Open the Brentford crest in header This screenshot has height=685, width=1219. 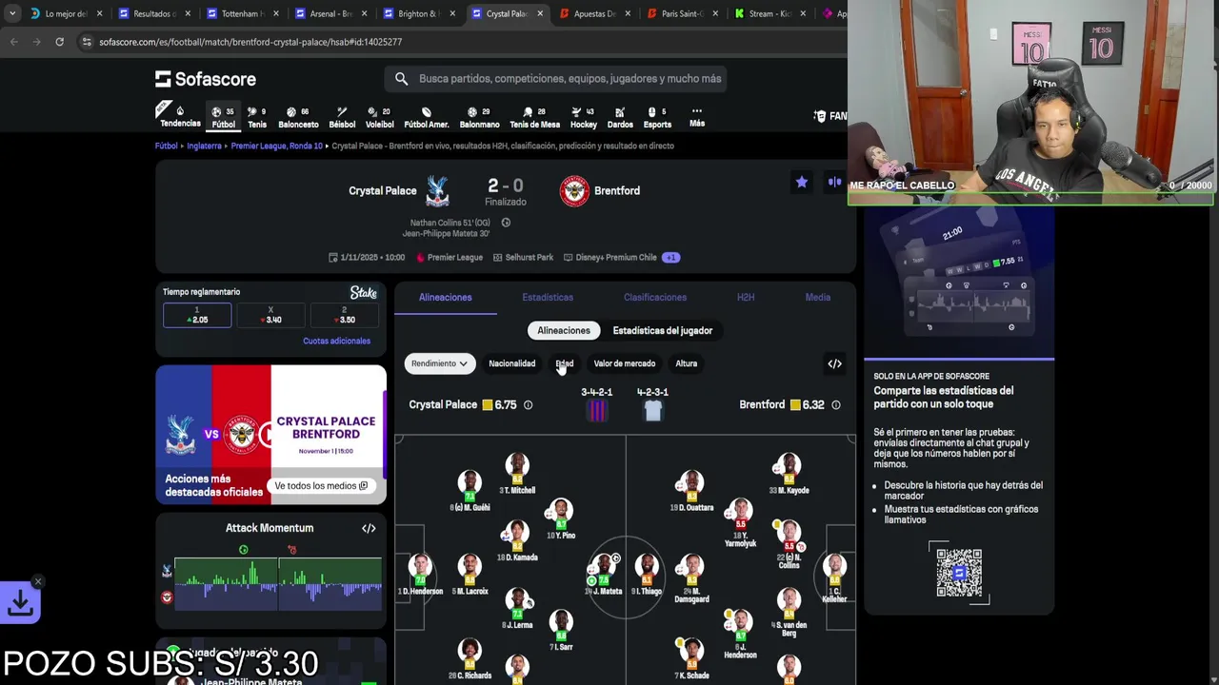click(573, 190)
